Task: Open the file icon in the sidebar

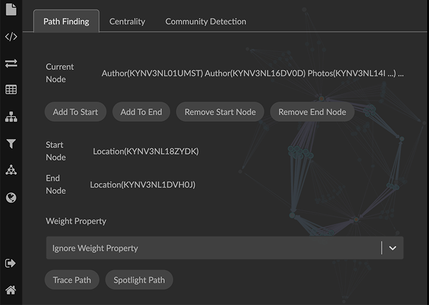Action: click(11, 10)
